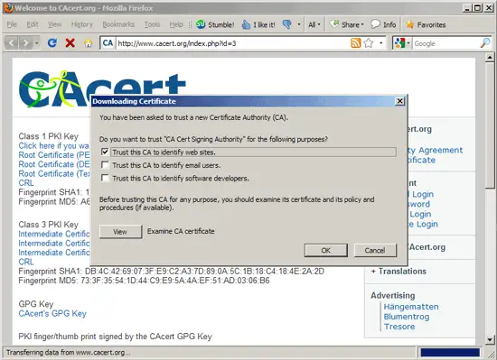497x360 pixels.
Task: Cancel the Downloading Certificate dialog
Action: pyautogui.click(x=375, y=250)
